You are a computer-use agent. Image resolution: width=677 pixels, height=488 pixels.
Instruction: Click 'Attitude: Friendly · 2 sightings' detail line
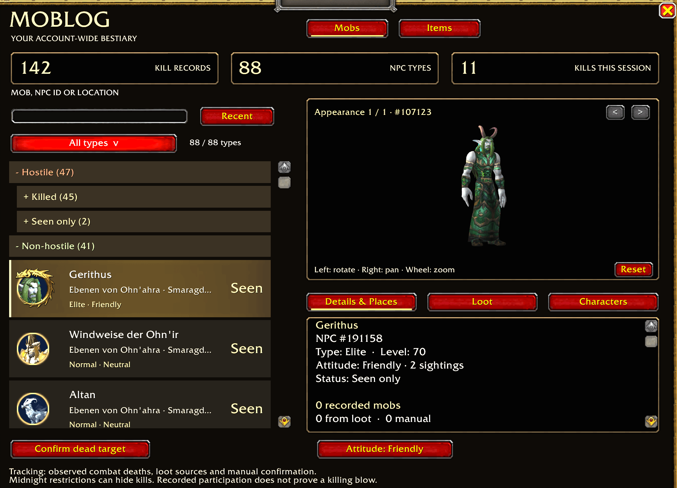coord(389,365)
